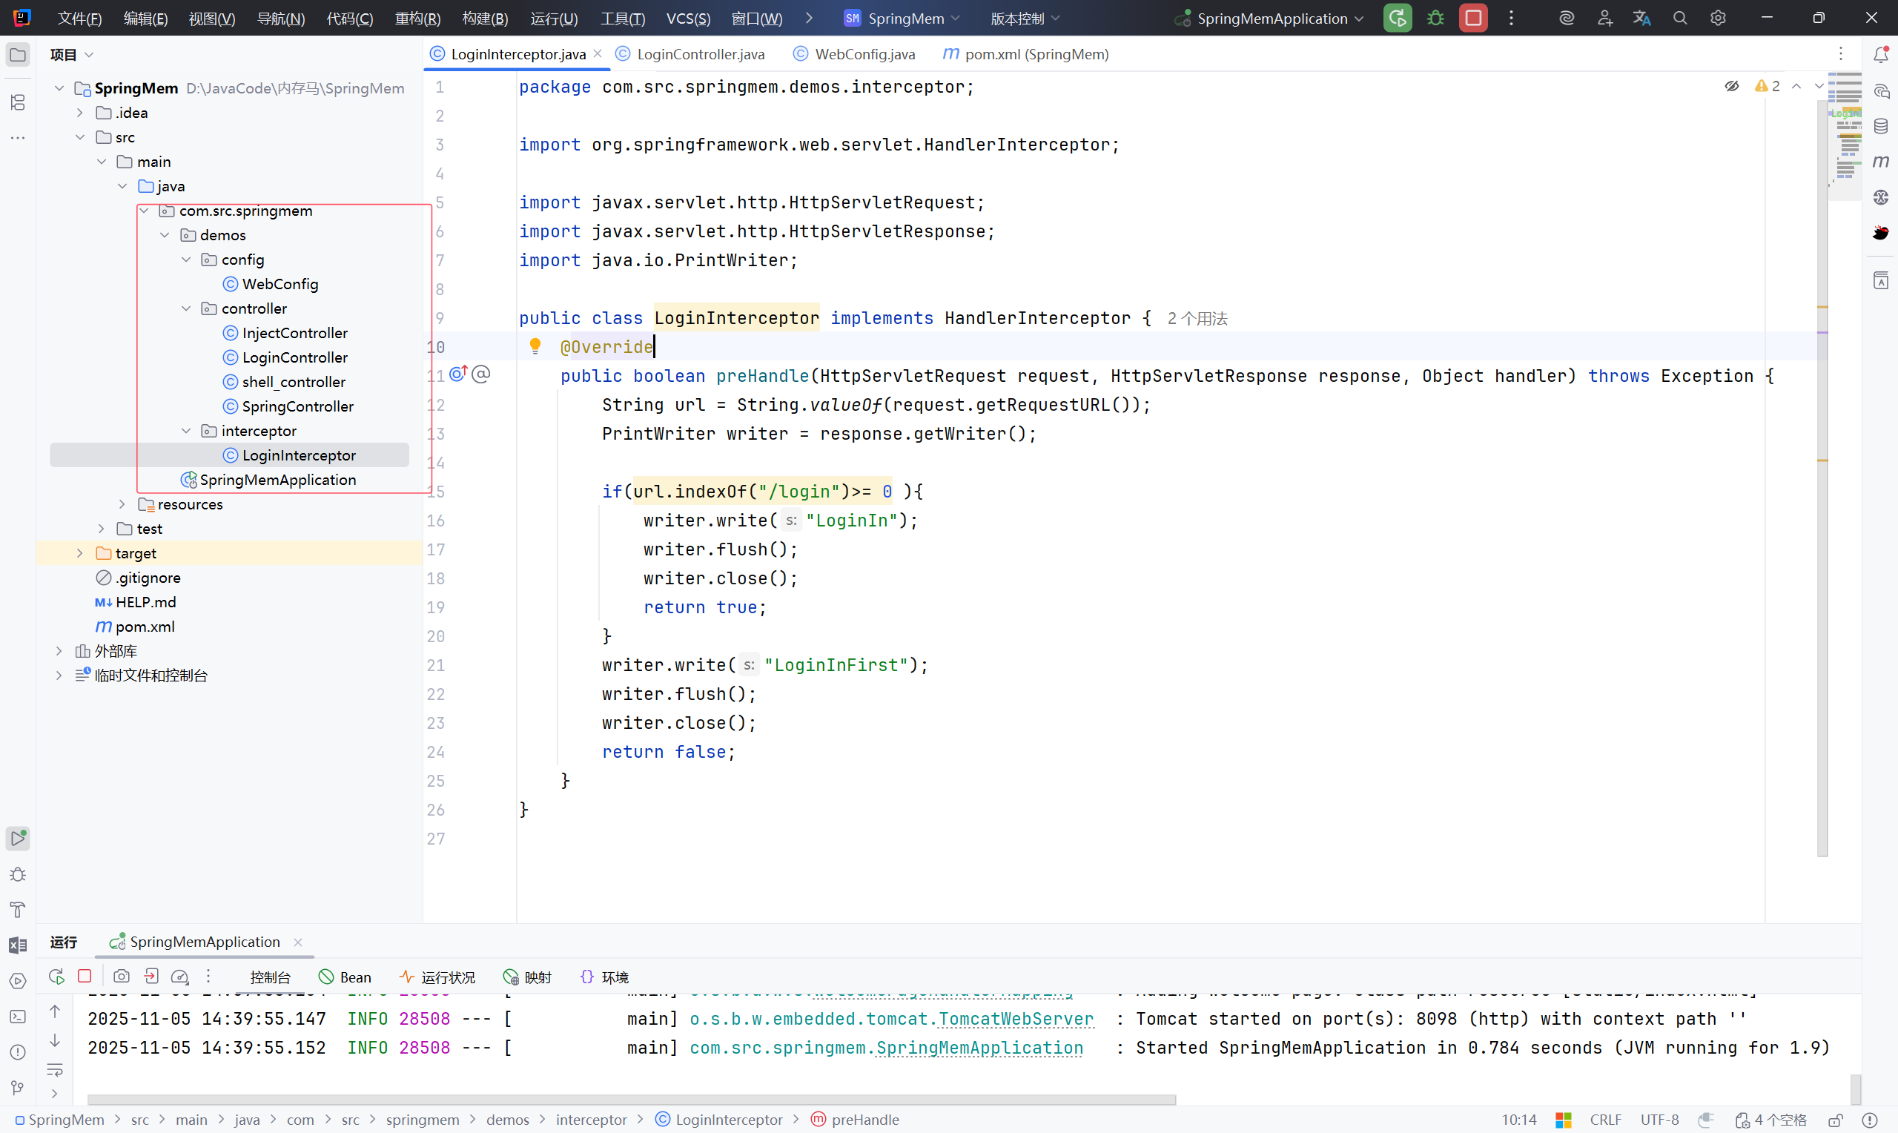Click the debug bug icon in toolbar

coord(1435,19)
